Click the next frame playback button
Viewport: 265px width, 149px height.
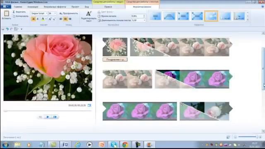tap(55, 117)
